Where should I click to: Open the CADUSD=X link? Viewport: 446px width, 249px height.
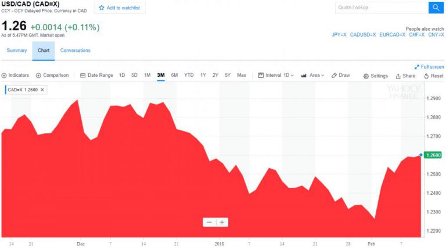pos(363,35)
